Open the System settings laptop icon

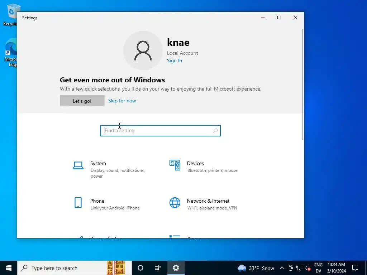(78, 165)
